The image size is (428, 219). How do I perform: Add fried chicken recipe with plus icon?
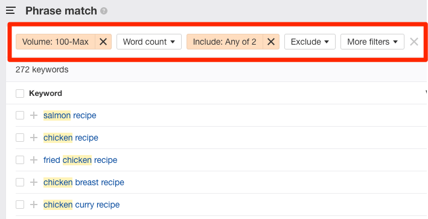coord(34,160)
